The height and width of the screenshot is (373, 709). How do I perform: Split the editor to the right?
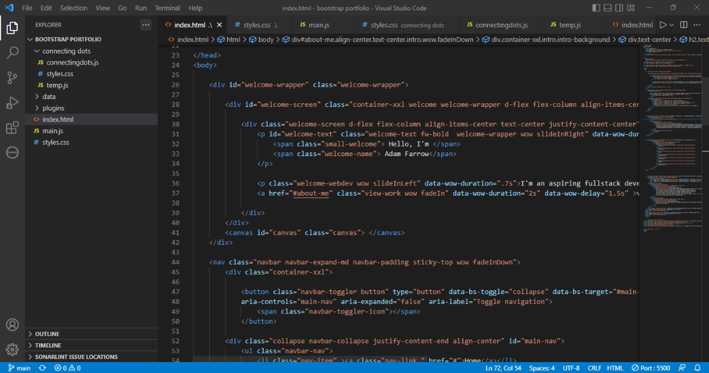tap(683, 25)
